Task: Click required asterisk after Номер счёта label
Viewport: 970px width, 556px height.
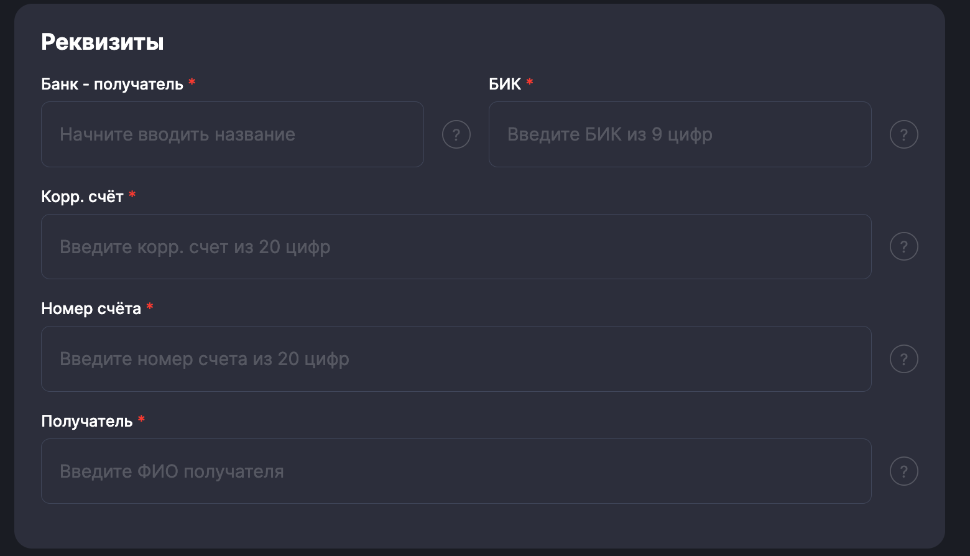Action: point(150,307)
